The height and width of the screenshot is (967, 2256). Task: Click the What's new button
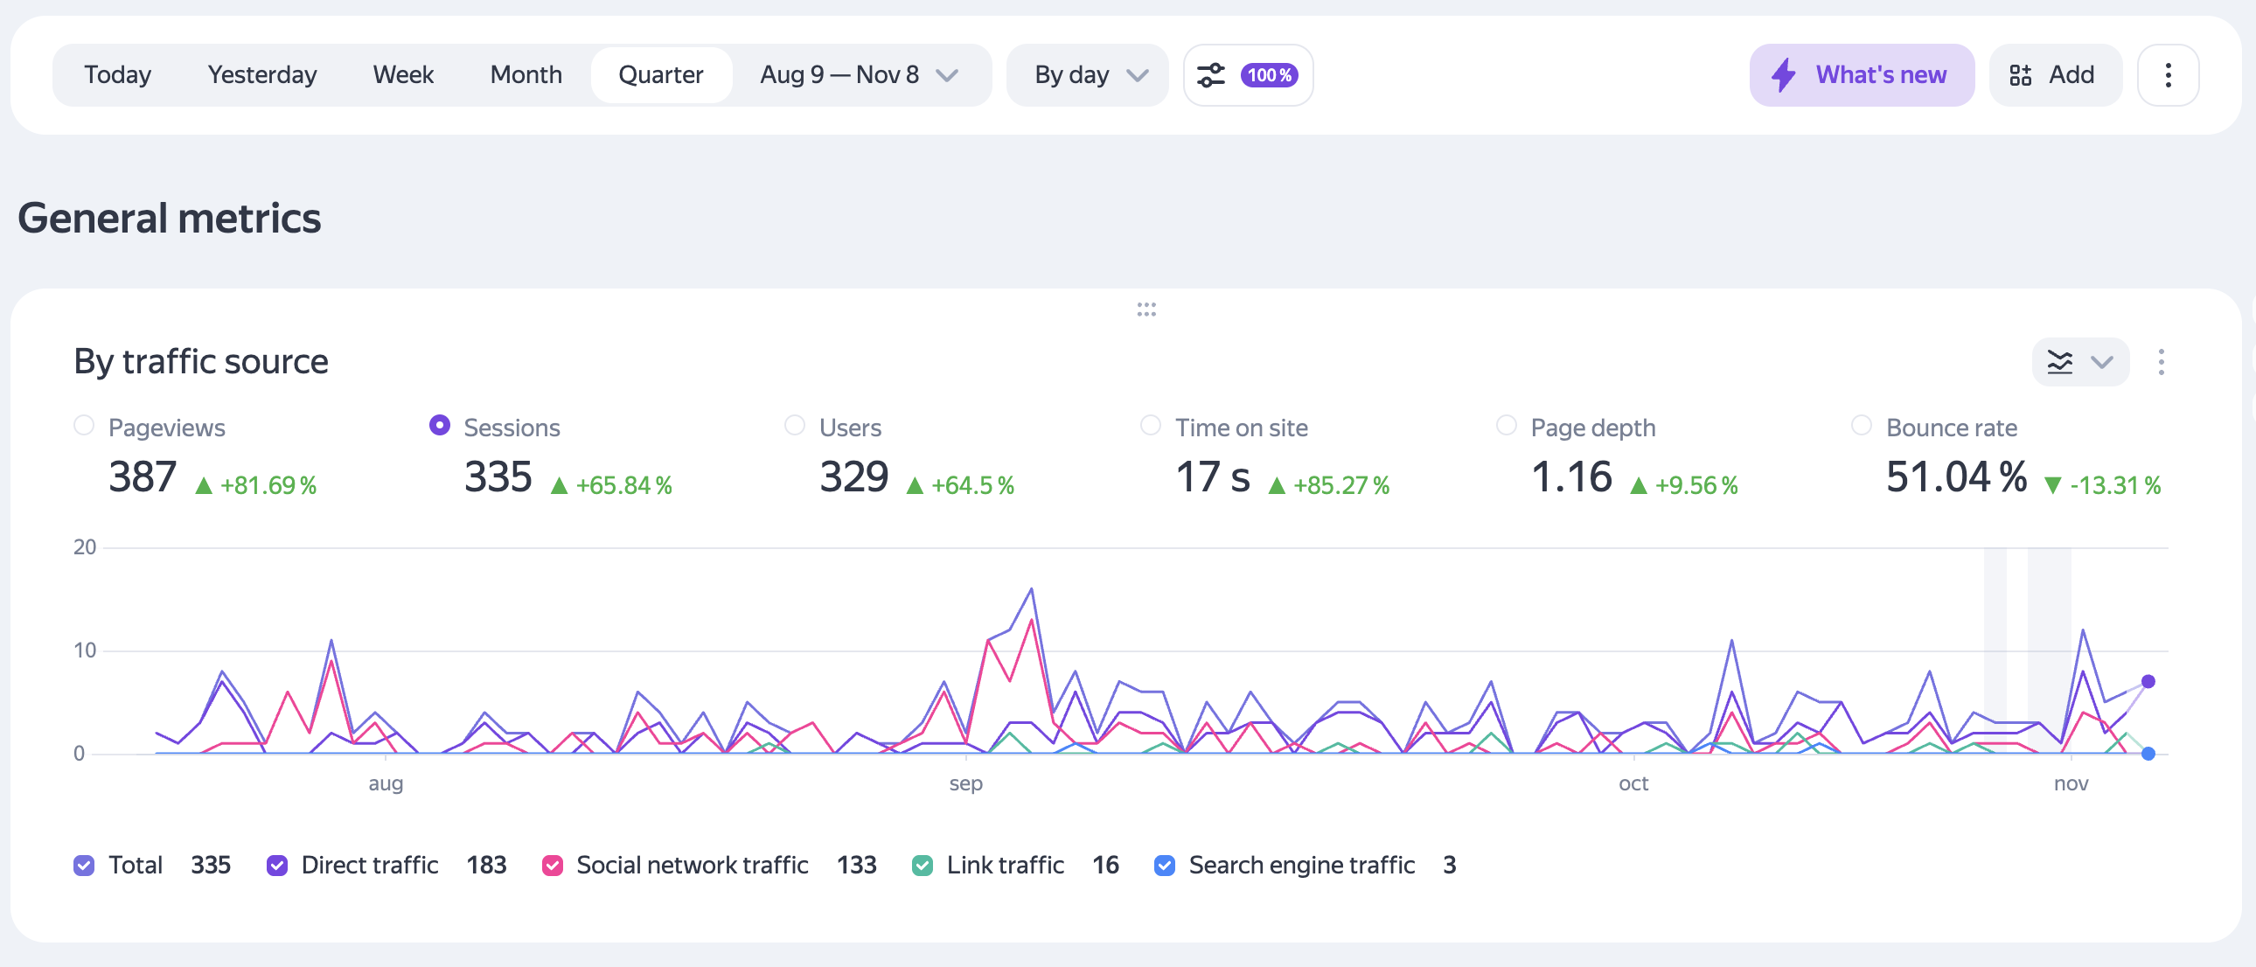[1880, 75]
